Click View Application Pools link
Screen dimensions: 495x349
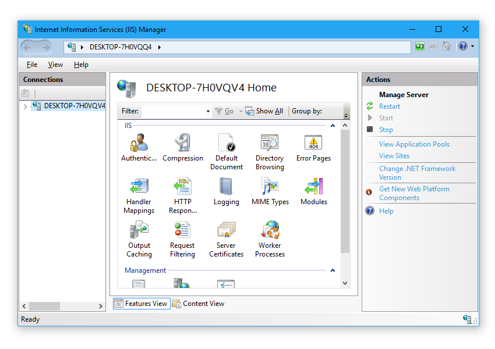(x=414, y=144)
